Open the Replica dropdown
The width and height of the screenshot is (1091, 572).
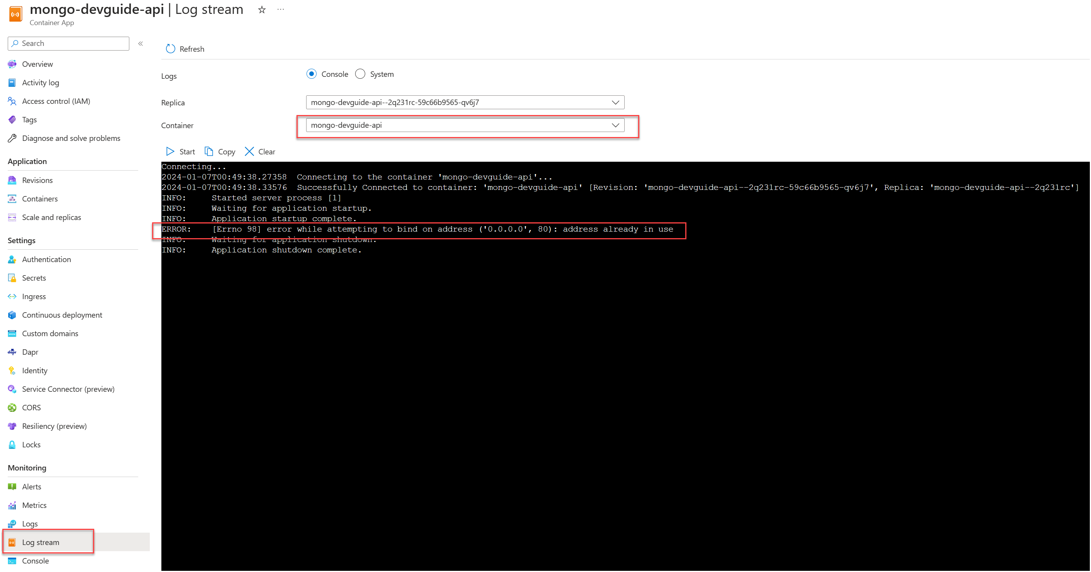coord(465,102)
